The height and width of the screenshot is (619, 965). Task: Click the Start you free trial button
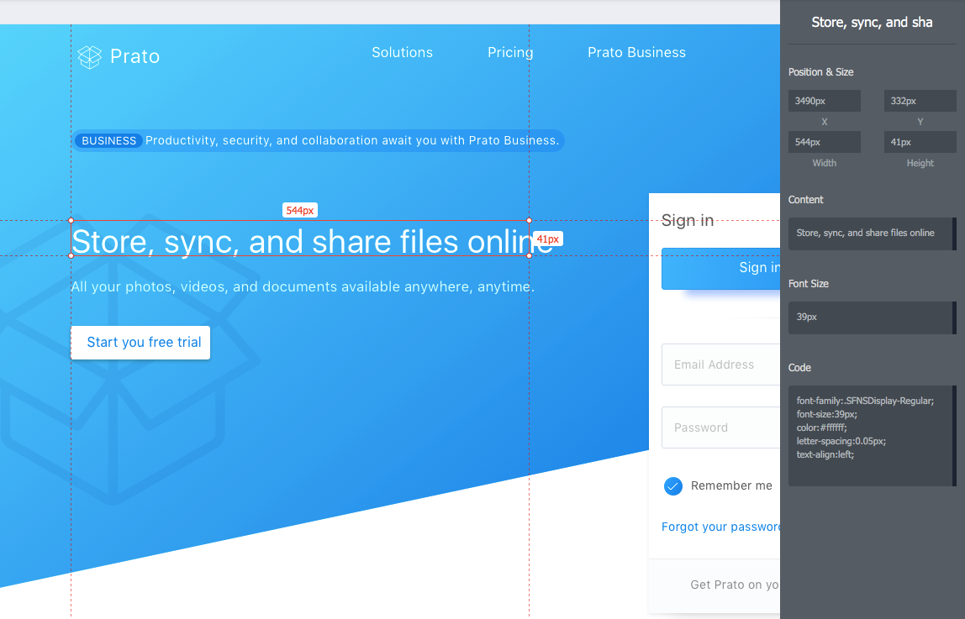click(x=140, y=343)
